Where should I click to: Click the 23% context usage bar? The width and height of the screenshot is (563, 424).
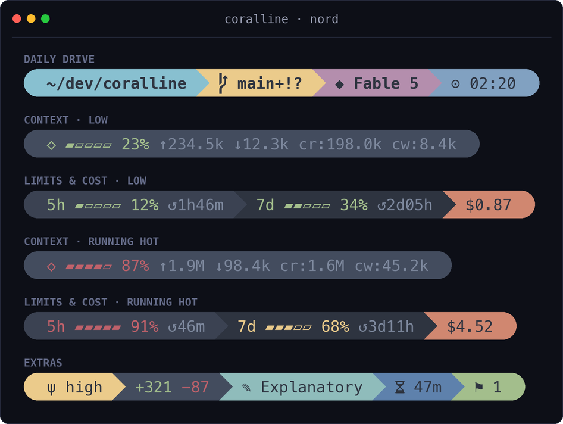tap(88, 145)
